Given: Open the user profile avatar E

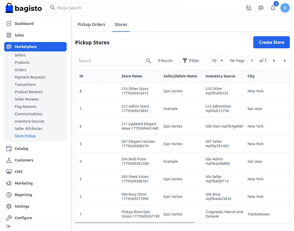Looking at the screenshot, I should 285,8.
